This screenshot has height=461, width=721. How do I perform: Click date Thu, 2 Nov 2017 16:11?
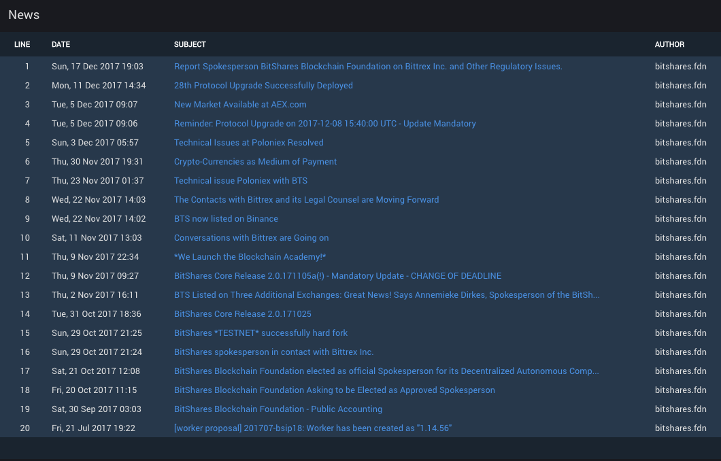95,295
